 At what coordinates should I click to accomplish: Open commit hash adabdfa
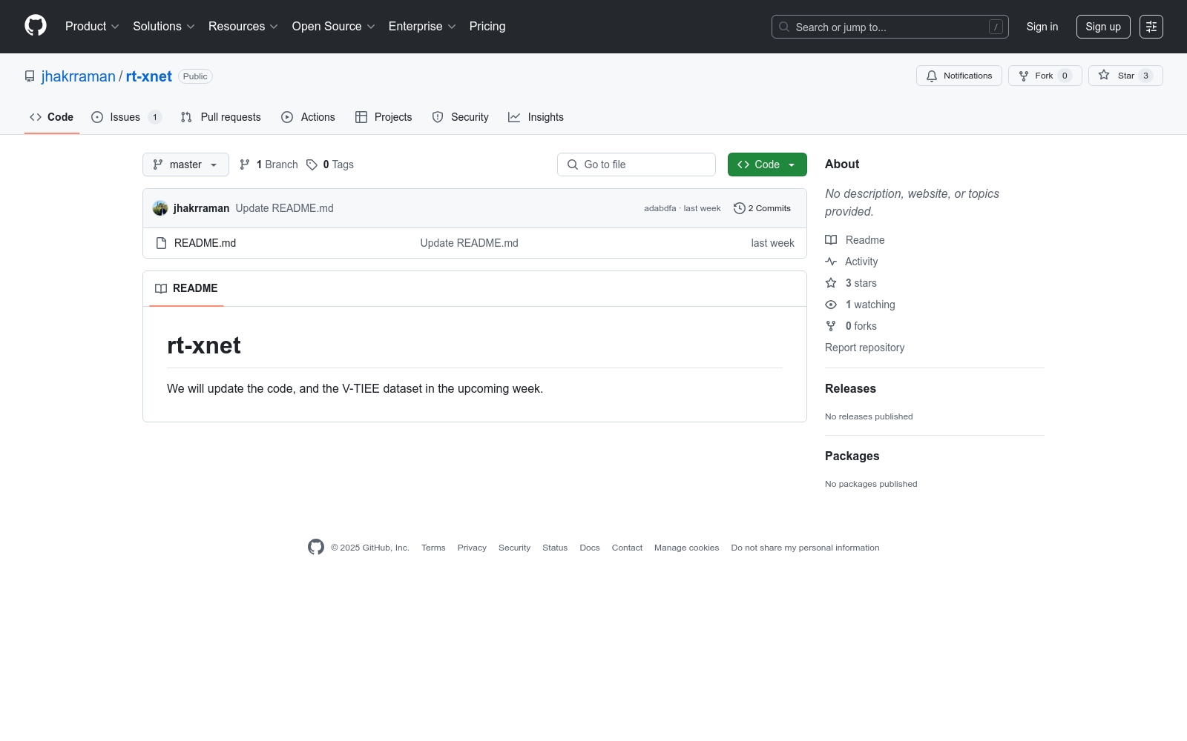pos(660,208)
